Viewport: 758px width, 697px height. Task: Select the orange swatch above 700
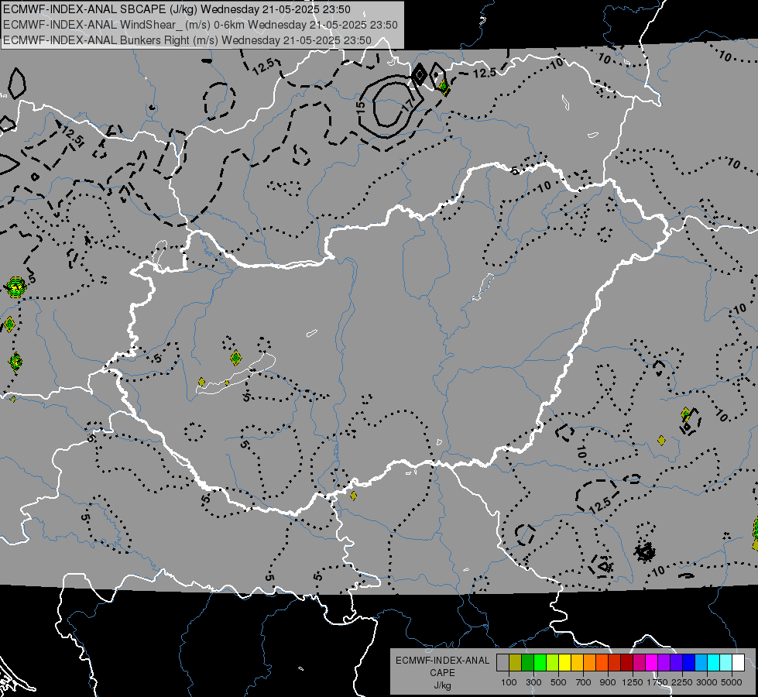(589, 663)
